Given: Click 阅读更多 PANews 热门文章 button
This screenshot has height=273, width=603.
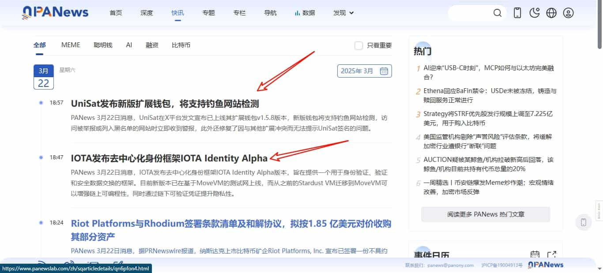Looking at the screenshot, I should (486, 214).
